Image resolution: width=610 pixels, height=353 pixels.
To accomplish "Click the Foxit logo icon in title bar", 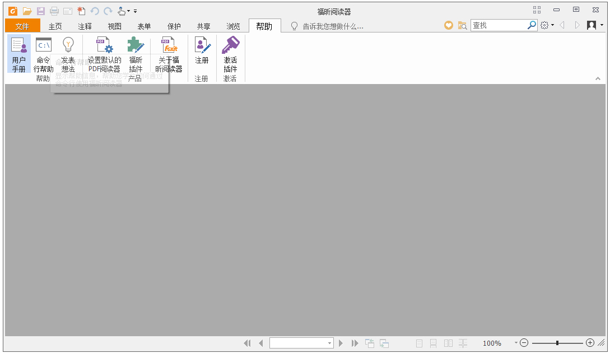I will point(13,11).
